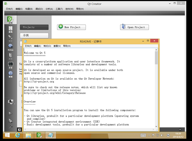Click the Notepad vertical scrollbar thumb
Screen dimensions: 192x141
(x=156, y=58)
